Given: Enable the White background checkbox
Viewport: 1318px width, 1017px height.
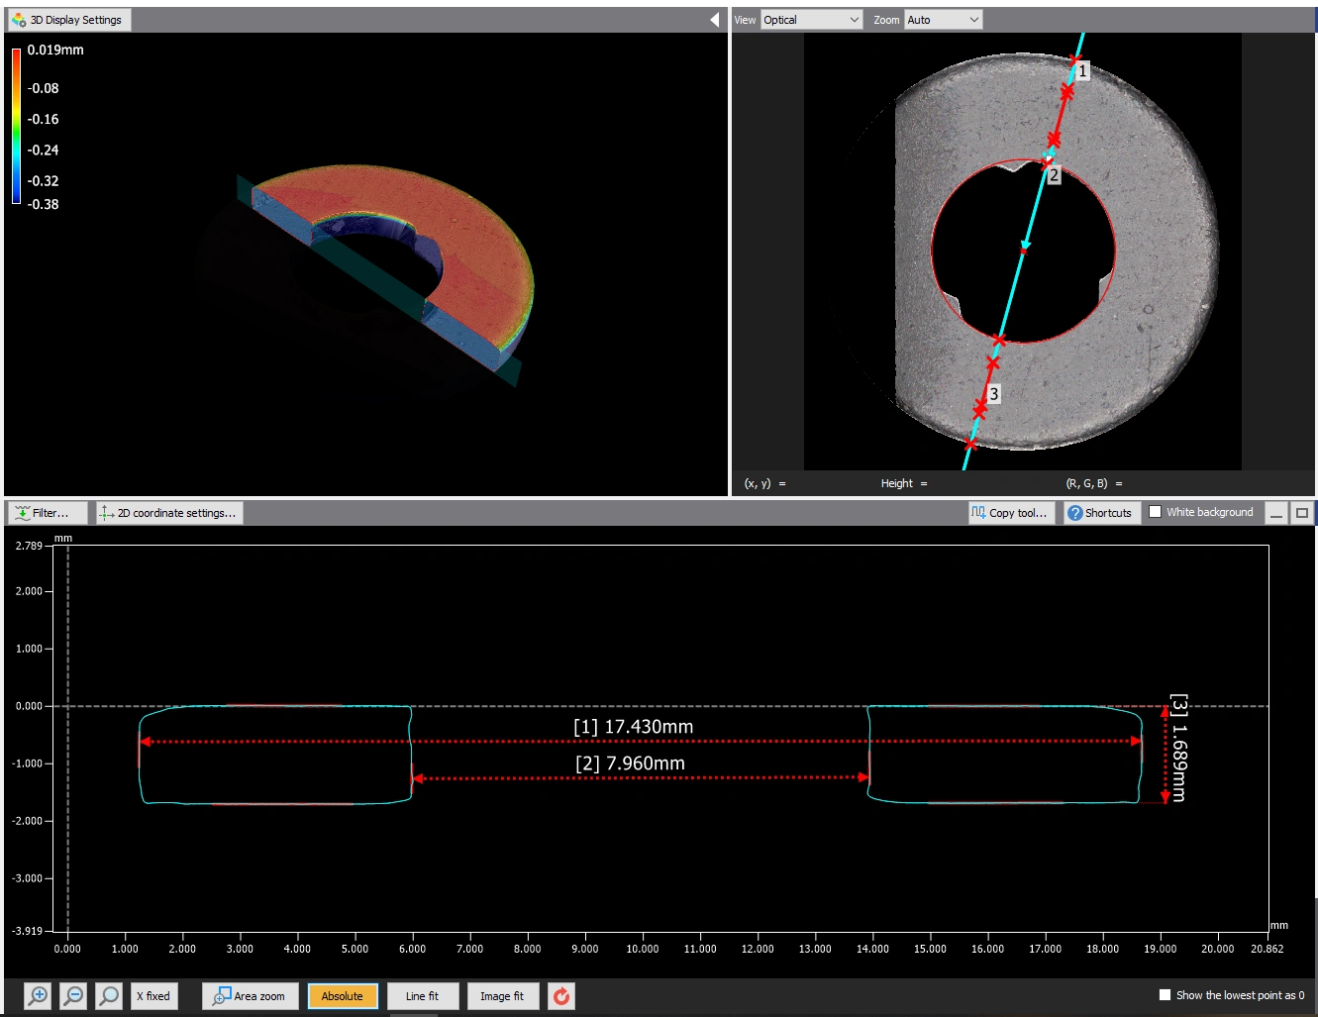Looking at the screenshot, I should (1155, 512).
